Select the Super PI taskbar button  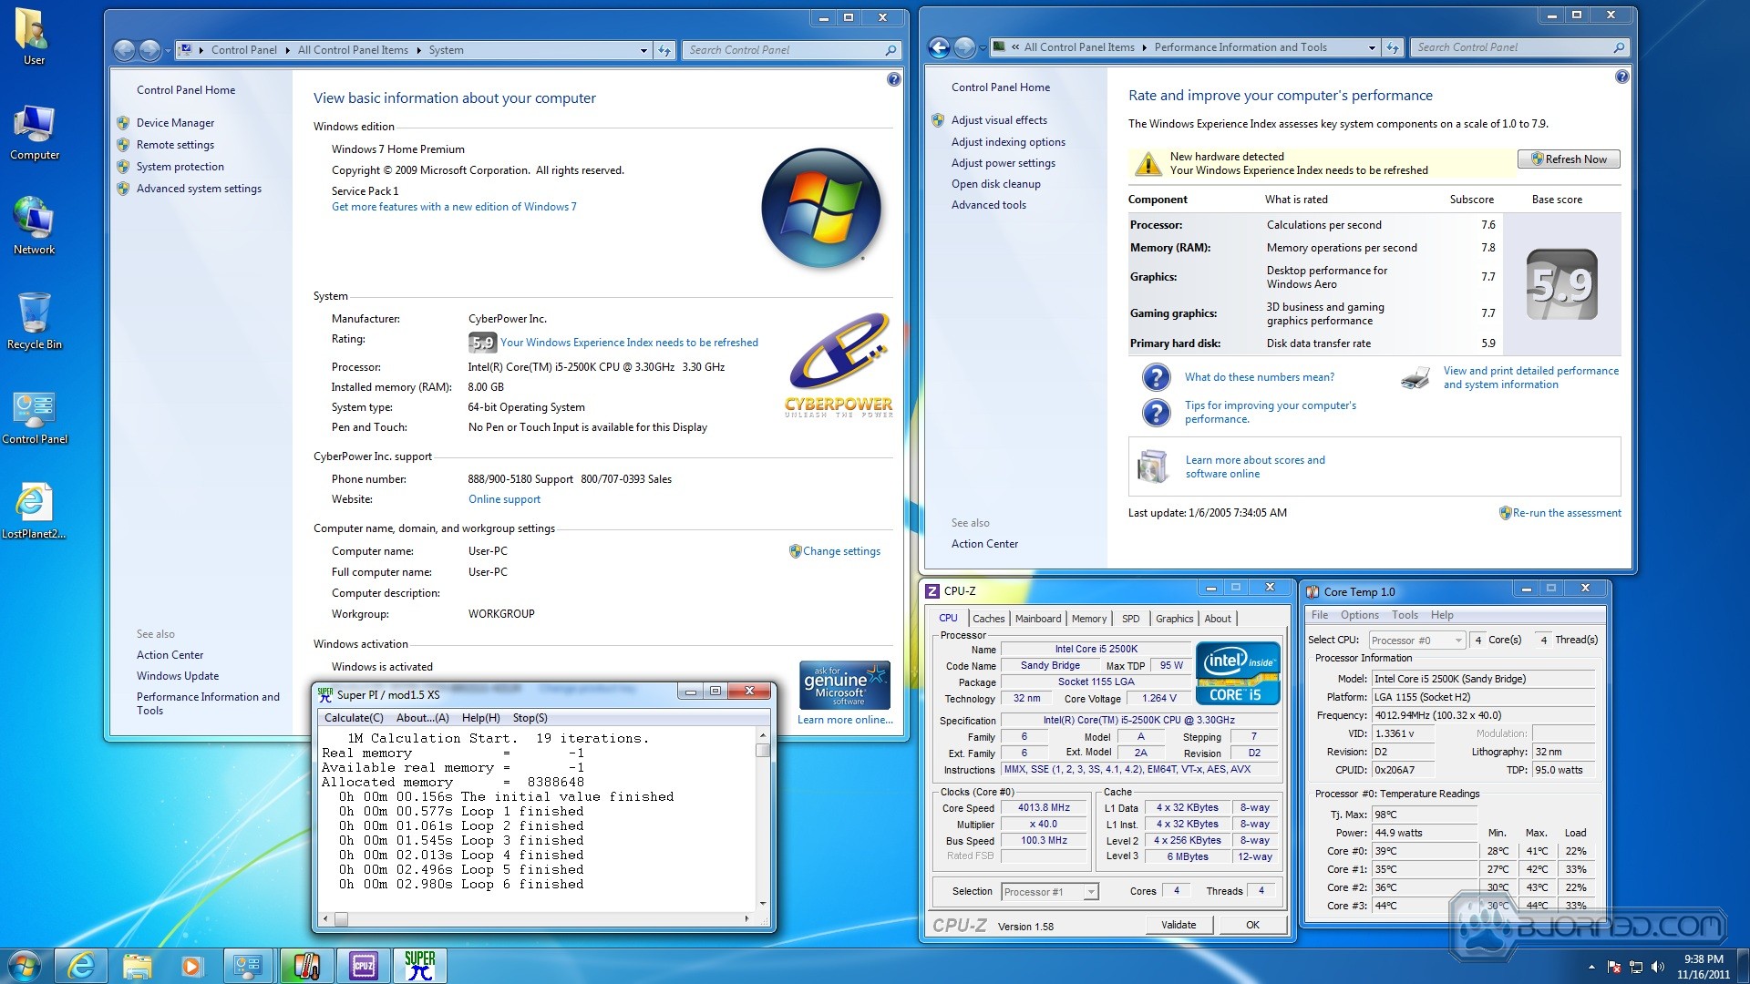(x=419, y=966)
